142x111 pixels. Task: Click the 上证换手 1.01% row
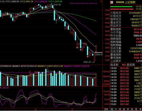click(x=126, y=61)
